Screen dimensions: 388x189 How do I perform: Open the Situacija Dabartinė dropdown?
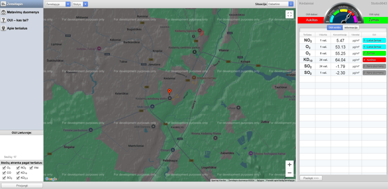[x=280, y=4]
